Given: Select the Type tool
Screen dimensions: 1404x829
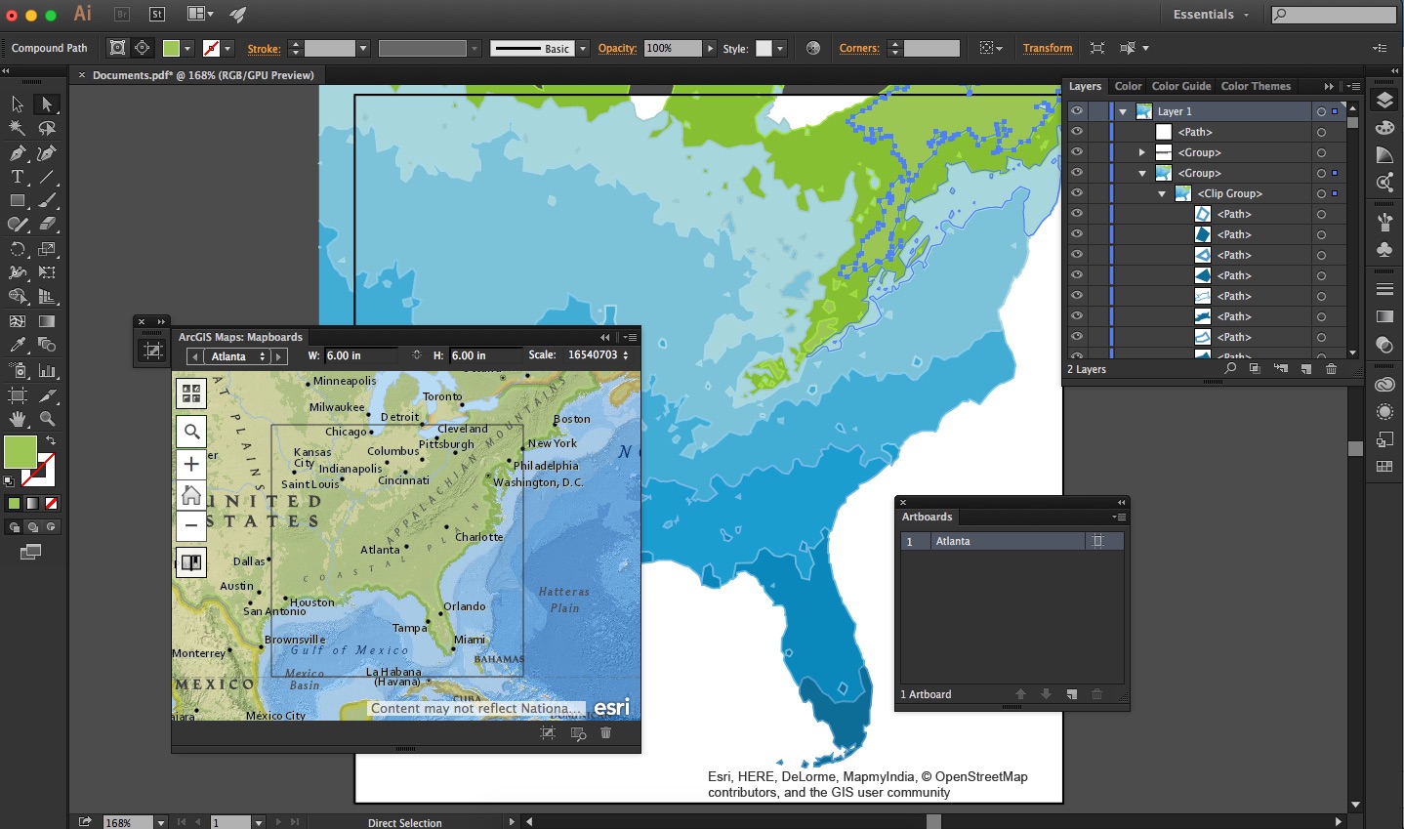Looking at the screenshot, I should [18, 177].
